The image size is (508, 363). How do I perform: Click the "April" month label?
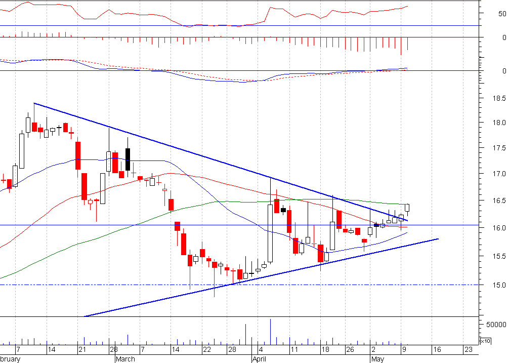pyautogui.click(x=259, y=359)
